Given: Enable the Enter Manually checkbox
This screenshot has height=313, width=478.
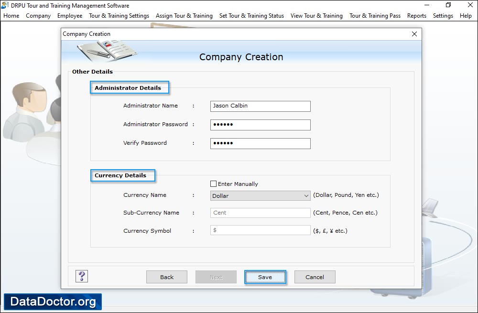Looking at the screenshot, I should (x=213, y=184).
